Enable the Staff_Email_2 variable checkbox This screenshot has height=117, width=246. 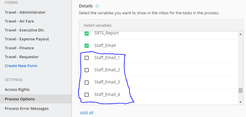pos(87,70)
